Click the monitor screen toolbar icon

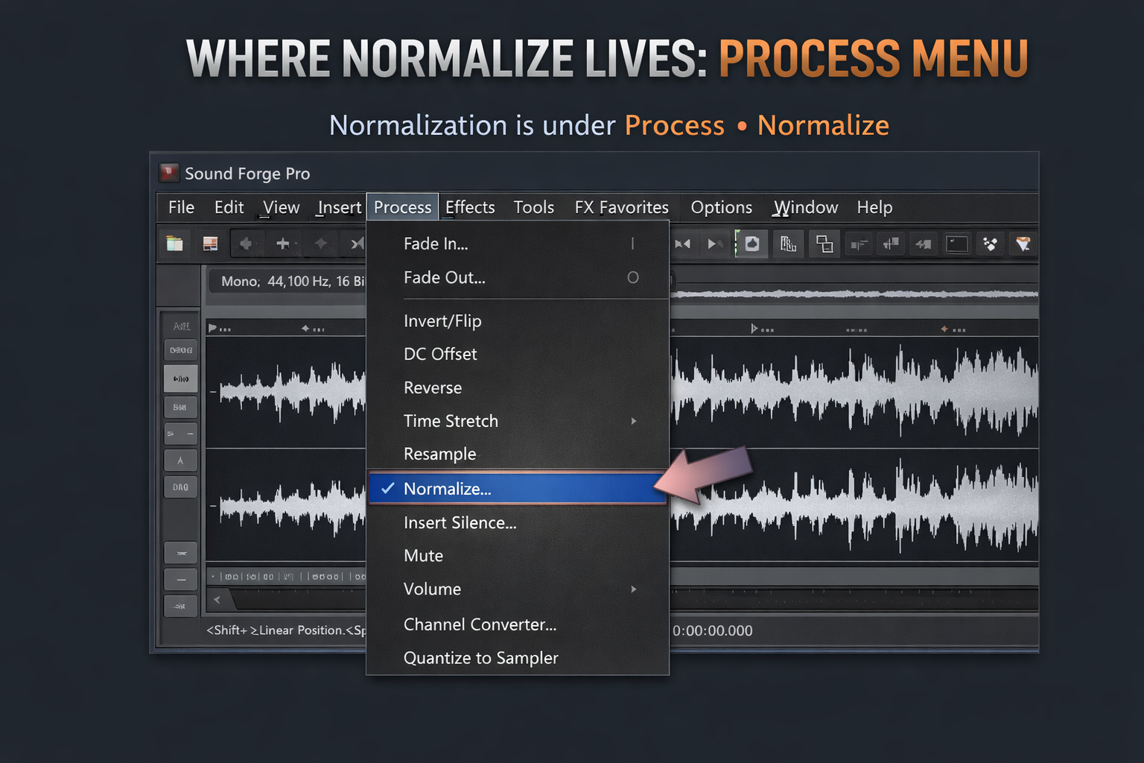click(956, 244)
